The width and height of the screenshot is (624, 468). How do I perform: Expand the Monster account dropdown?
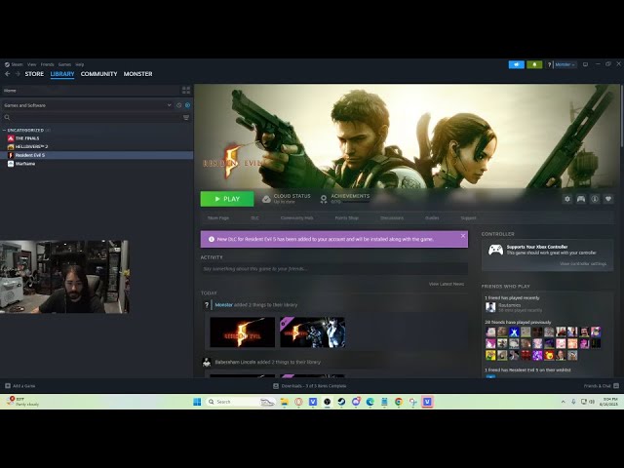565,64
